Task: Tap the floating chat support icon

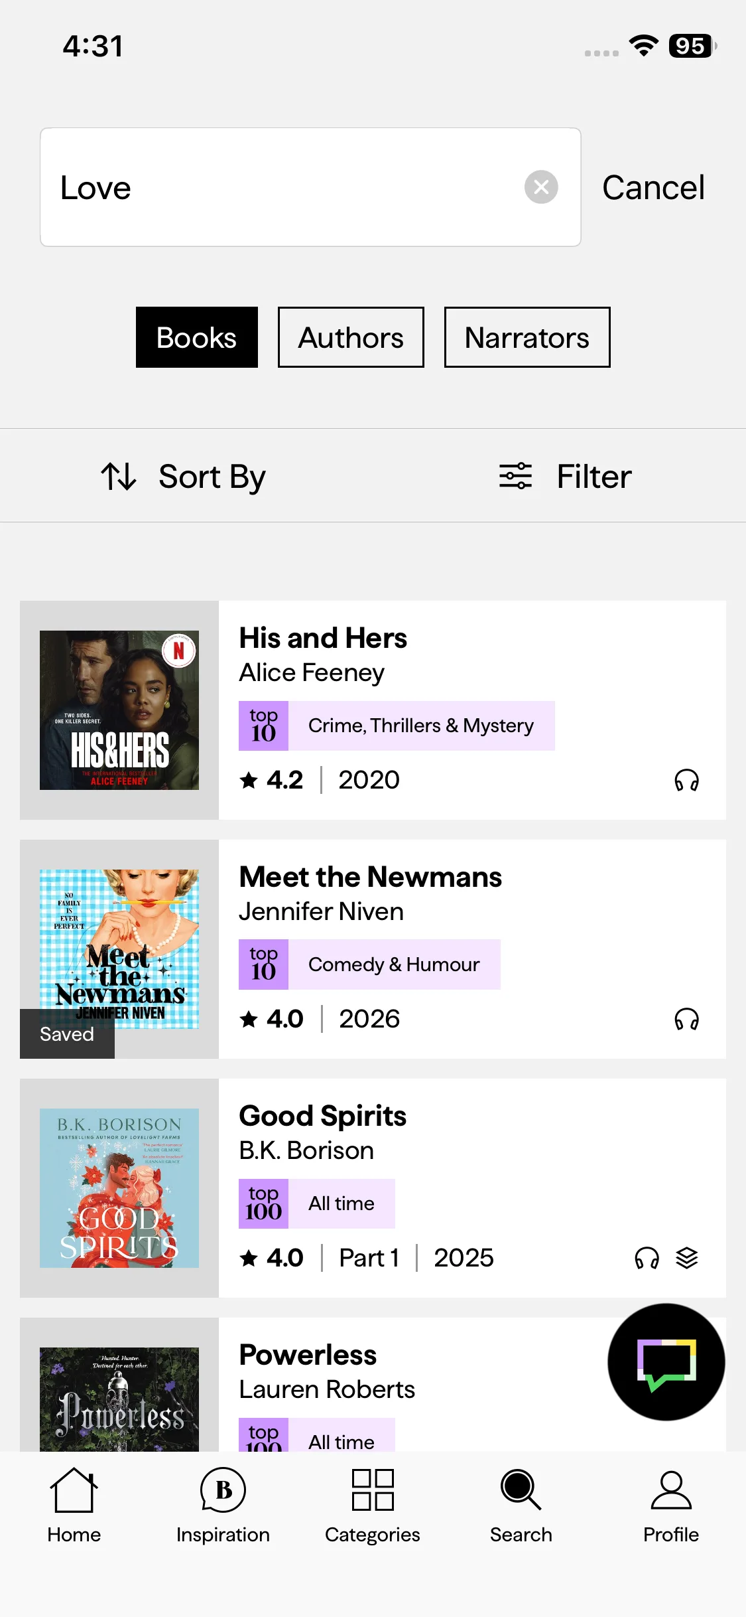Action: [666, 1361]
